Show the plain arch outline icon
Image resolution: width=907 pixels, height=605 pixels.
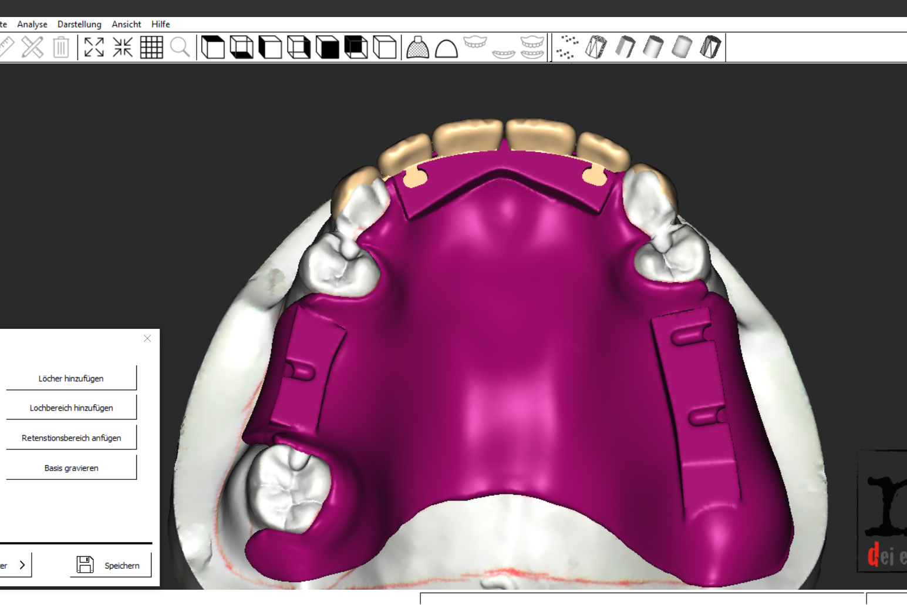[447, 48]
